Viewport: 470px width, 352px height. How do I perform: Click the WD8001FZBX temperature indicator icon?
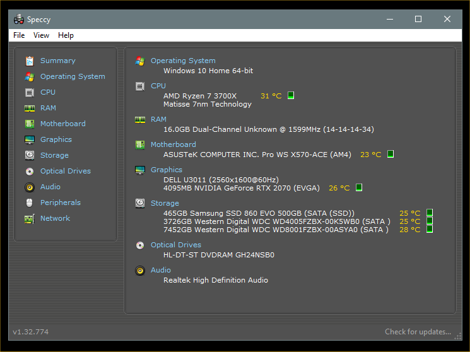pos(430,229)
